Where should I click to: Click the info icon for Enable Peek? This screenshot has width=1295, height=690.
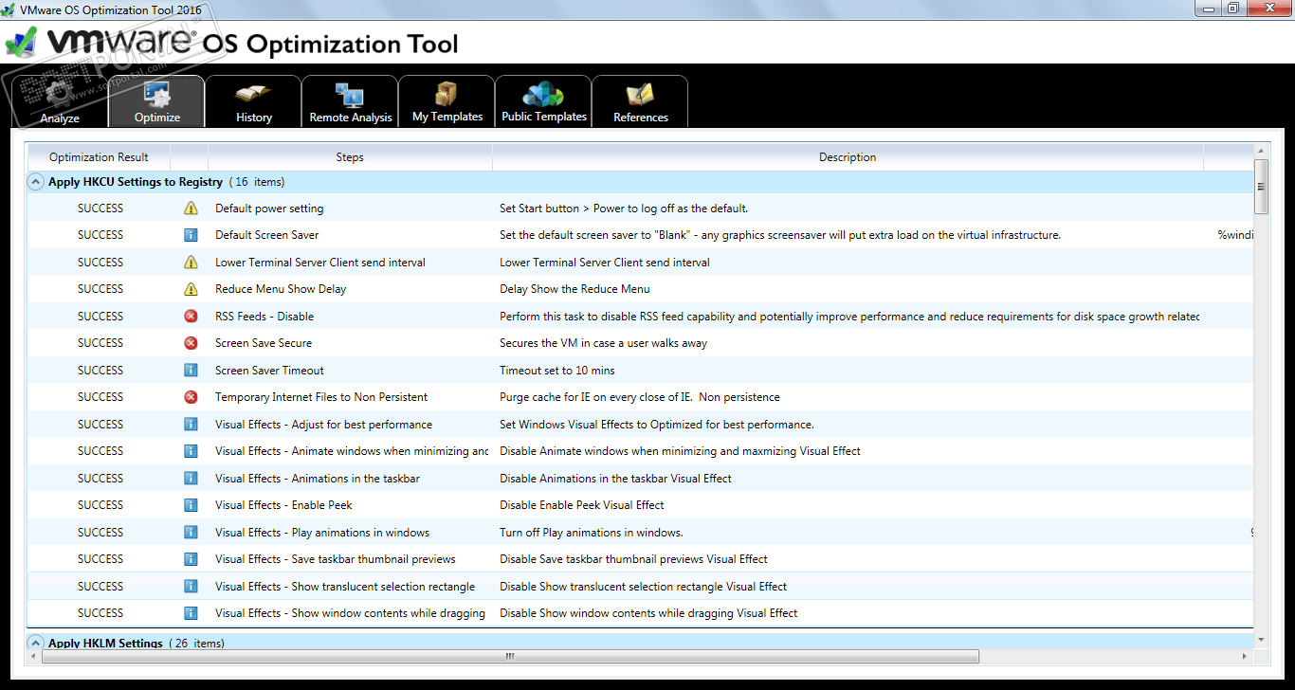[x=191, y=505]
